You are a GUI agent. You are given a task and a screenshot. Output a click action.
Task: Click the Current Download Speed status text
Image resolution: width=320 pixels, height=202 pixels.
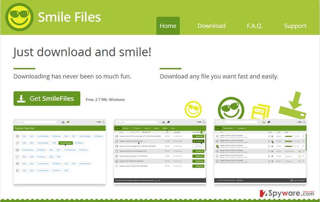pos(230,180)
